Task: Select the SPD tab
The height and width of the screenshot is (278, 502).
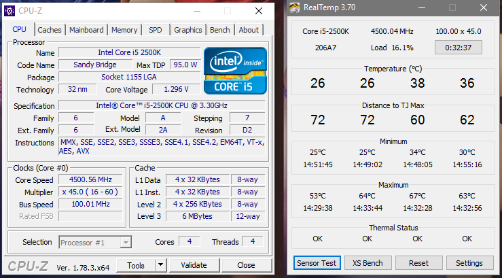Action: (x=156, y=30)
